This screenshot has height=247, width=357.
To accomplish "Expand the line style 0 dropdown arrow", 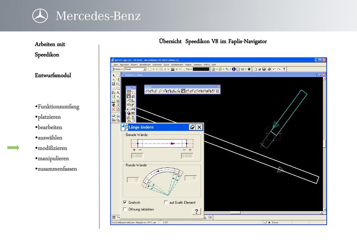I will (x=168, y=69).
